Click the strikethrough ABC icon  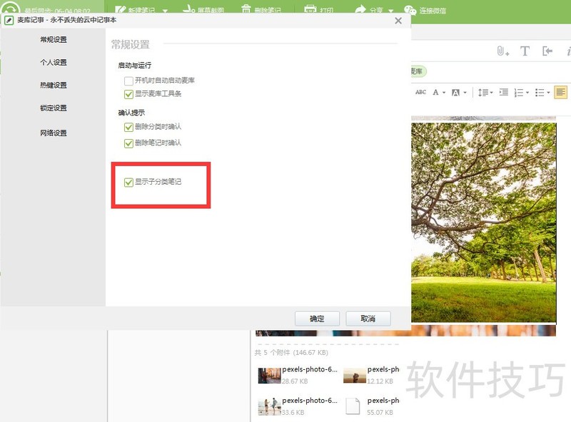pyautogui.click(x=421, y=92)
